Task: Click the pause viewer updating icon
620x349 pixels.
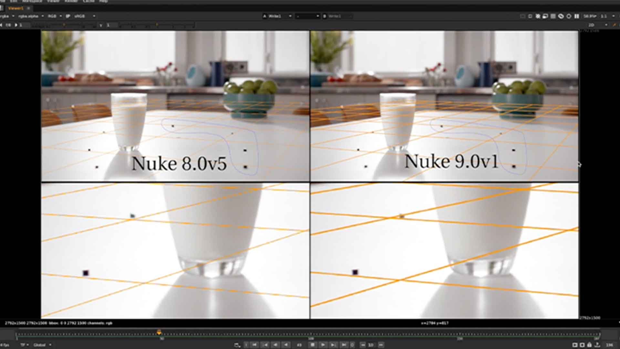Action: [x=577, y=16]
